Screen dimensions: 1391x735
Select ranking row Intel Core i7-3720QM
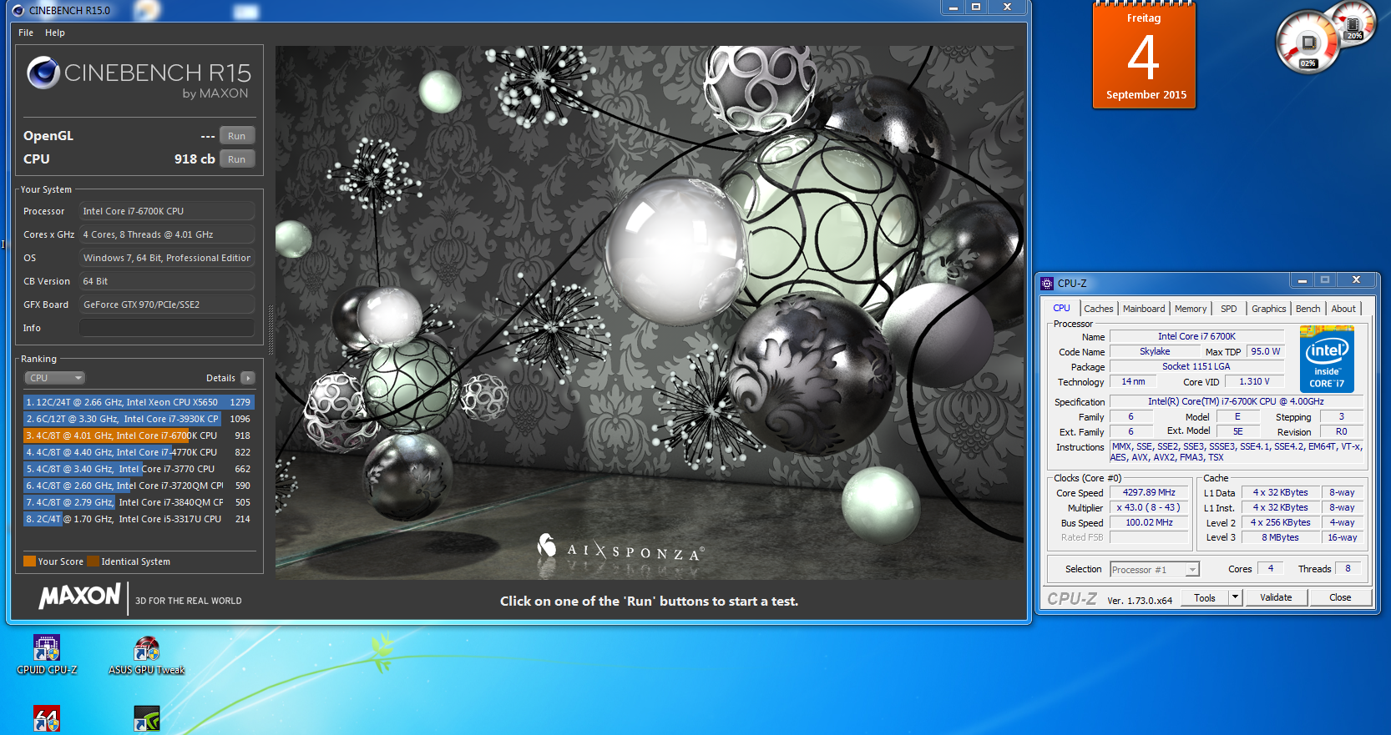(x=139, y=486)
